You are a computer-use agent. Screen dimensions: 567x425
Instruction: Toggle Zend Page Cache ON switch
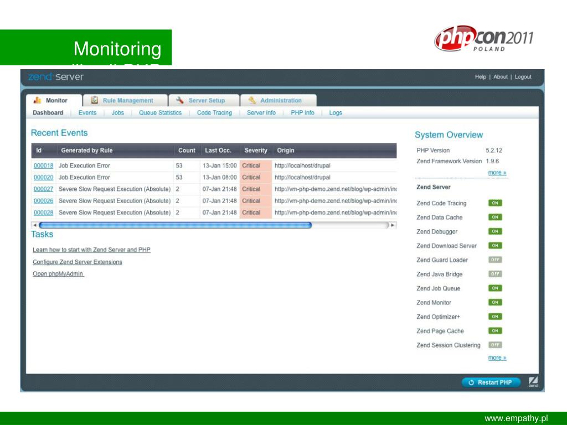[x=495, y=331]
